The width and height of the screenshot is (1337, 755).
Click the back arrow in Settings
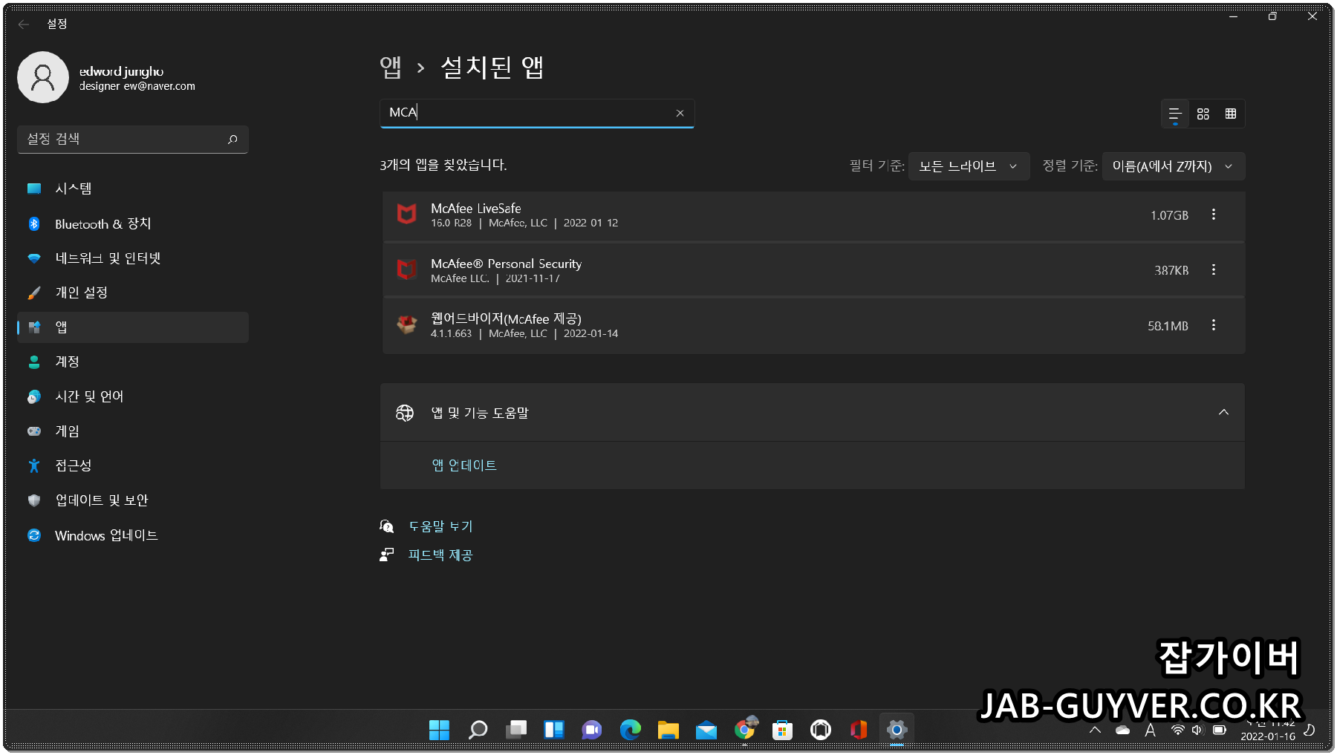pos(23,24)
